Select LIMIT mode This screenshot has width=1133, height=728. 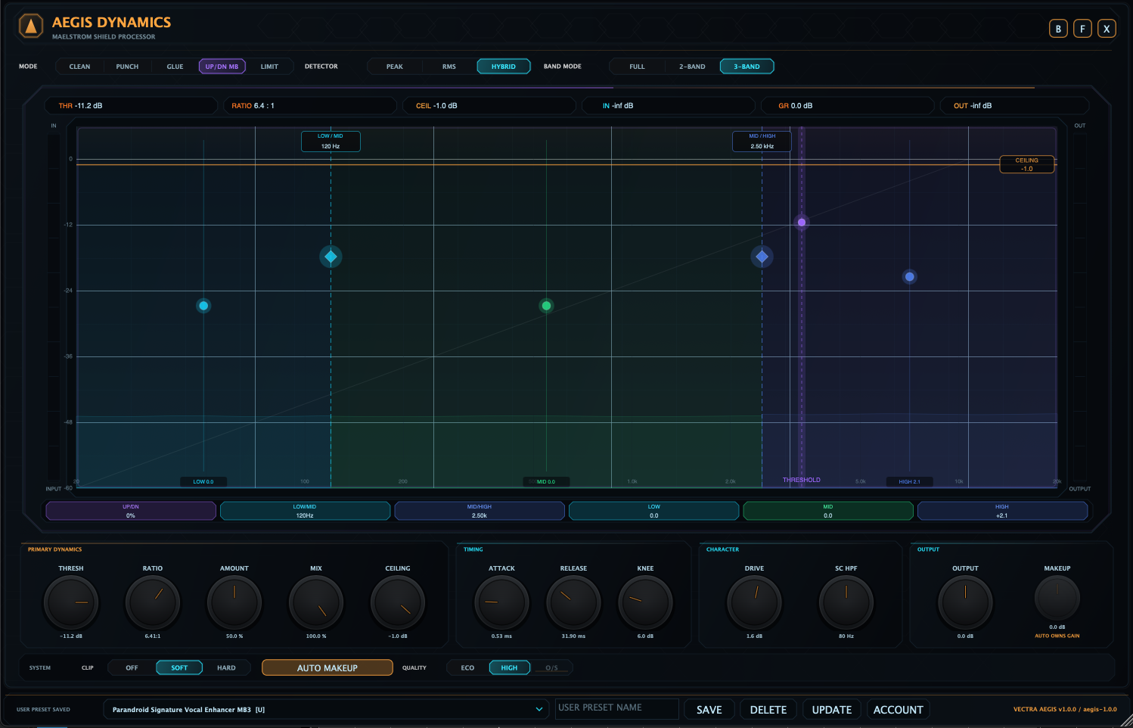269,67
